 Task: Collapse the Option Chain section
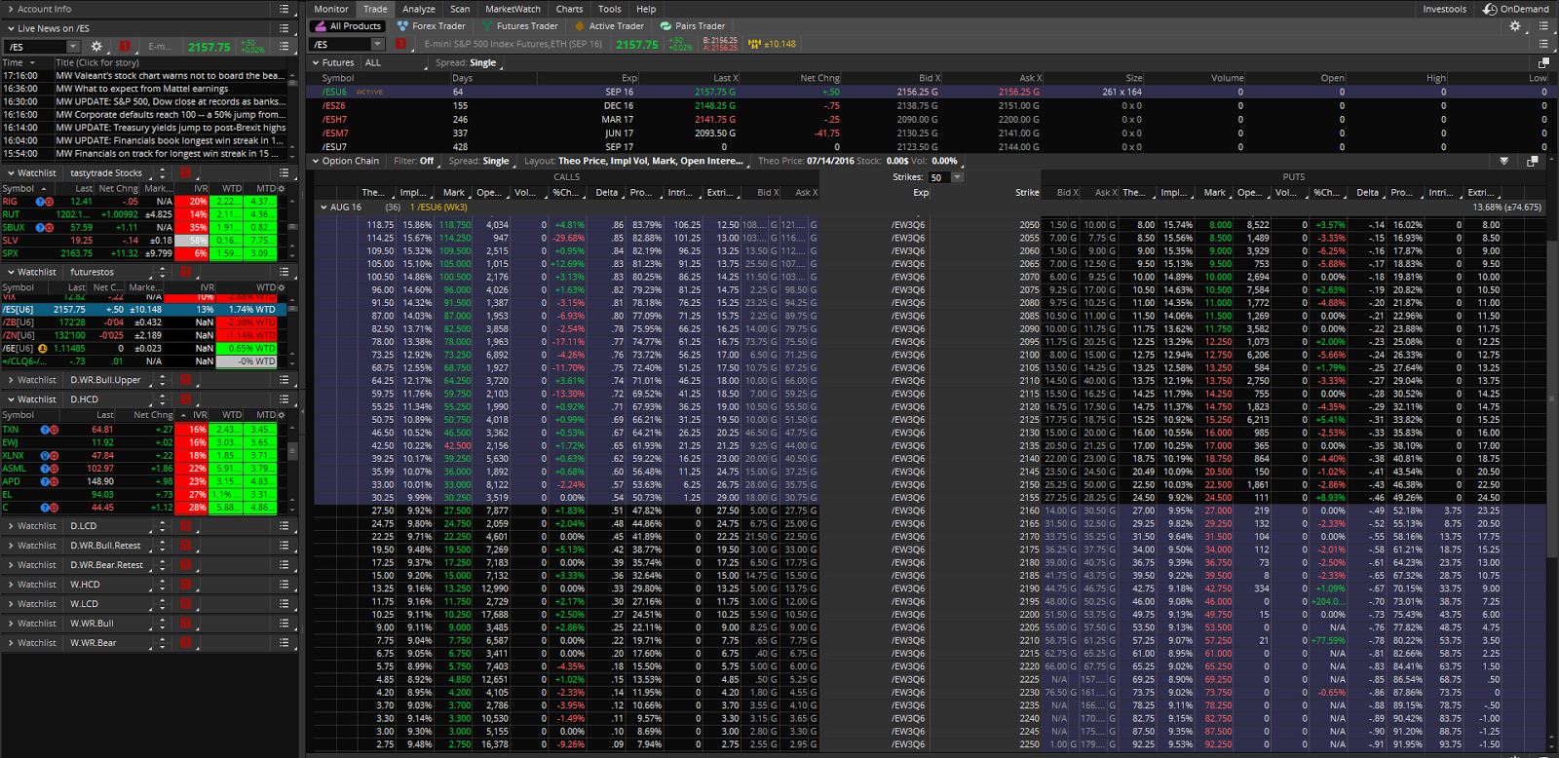pos(316,161)
